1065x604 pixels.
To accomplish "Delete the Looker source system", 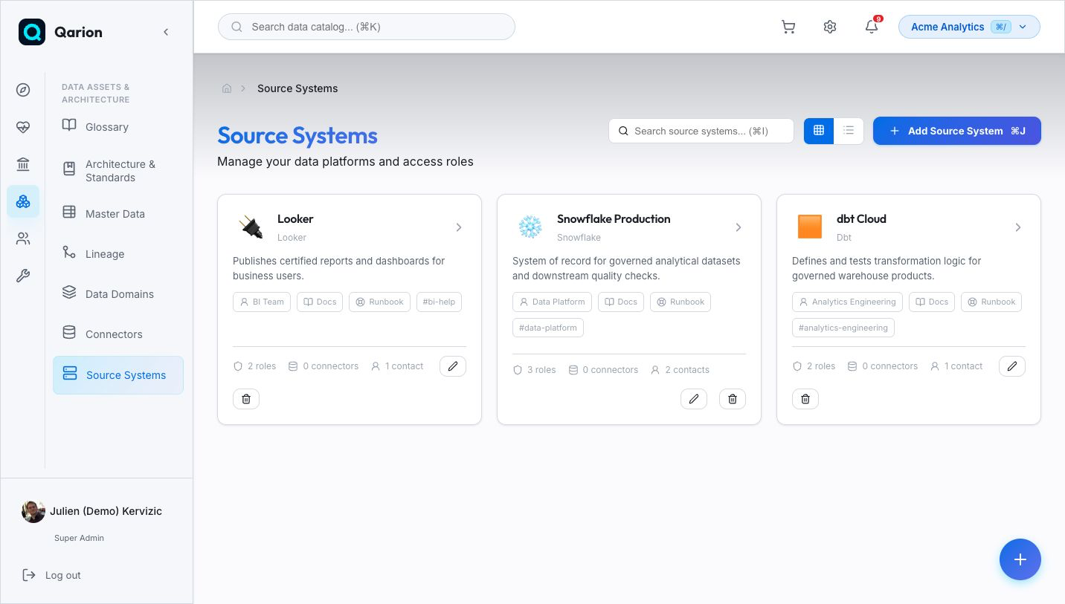I will coord(246,399).
